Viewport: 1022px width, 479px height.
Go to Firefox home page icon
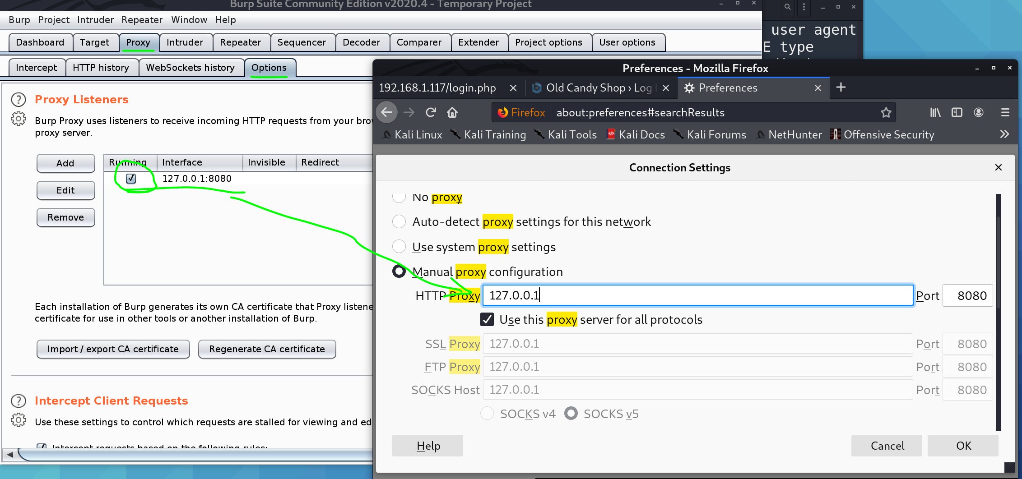[452, 112]
